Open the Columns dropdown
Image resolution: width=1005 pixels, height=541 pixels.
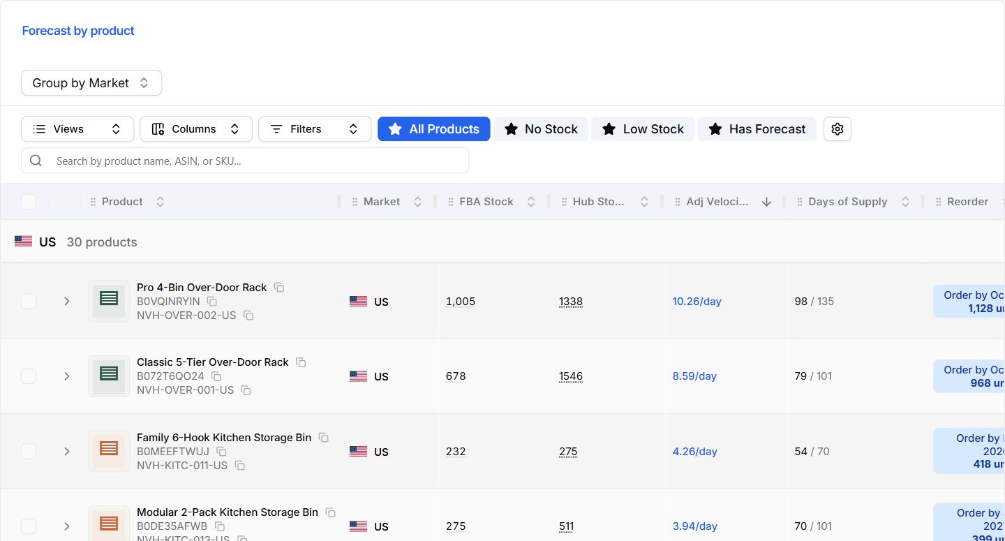tap(196, 129)
